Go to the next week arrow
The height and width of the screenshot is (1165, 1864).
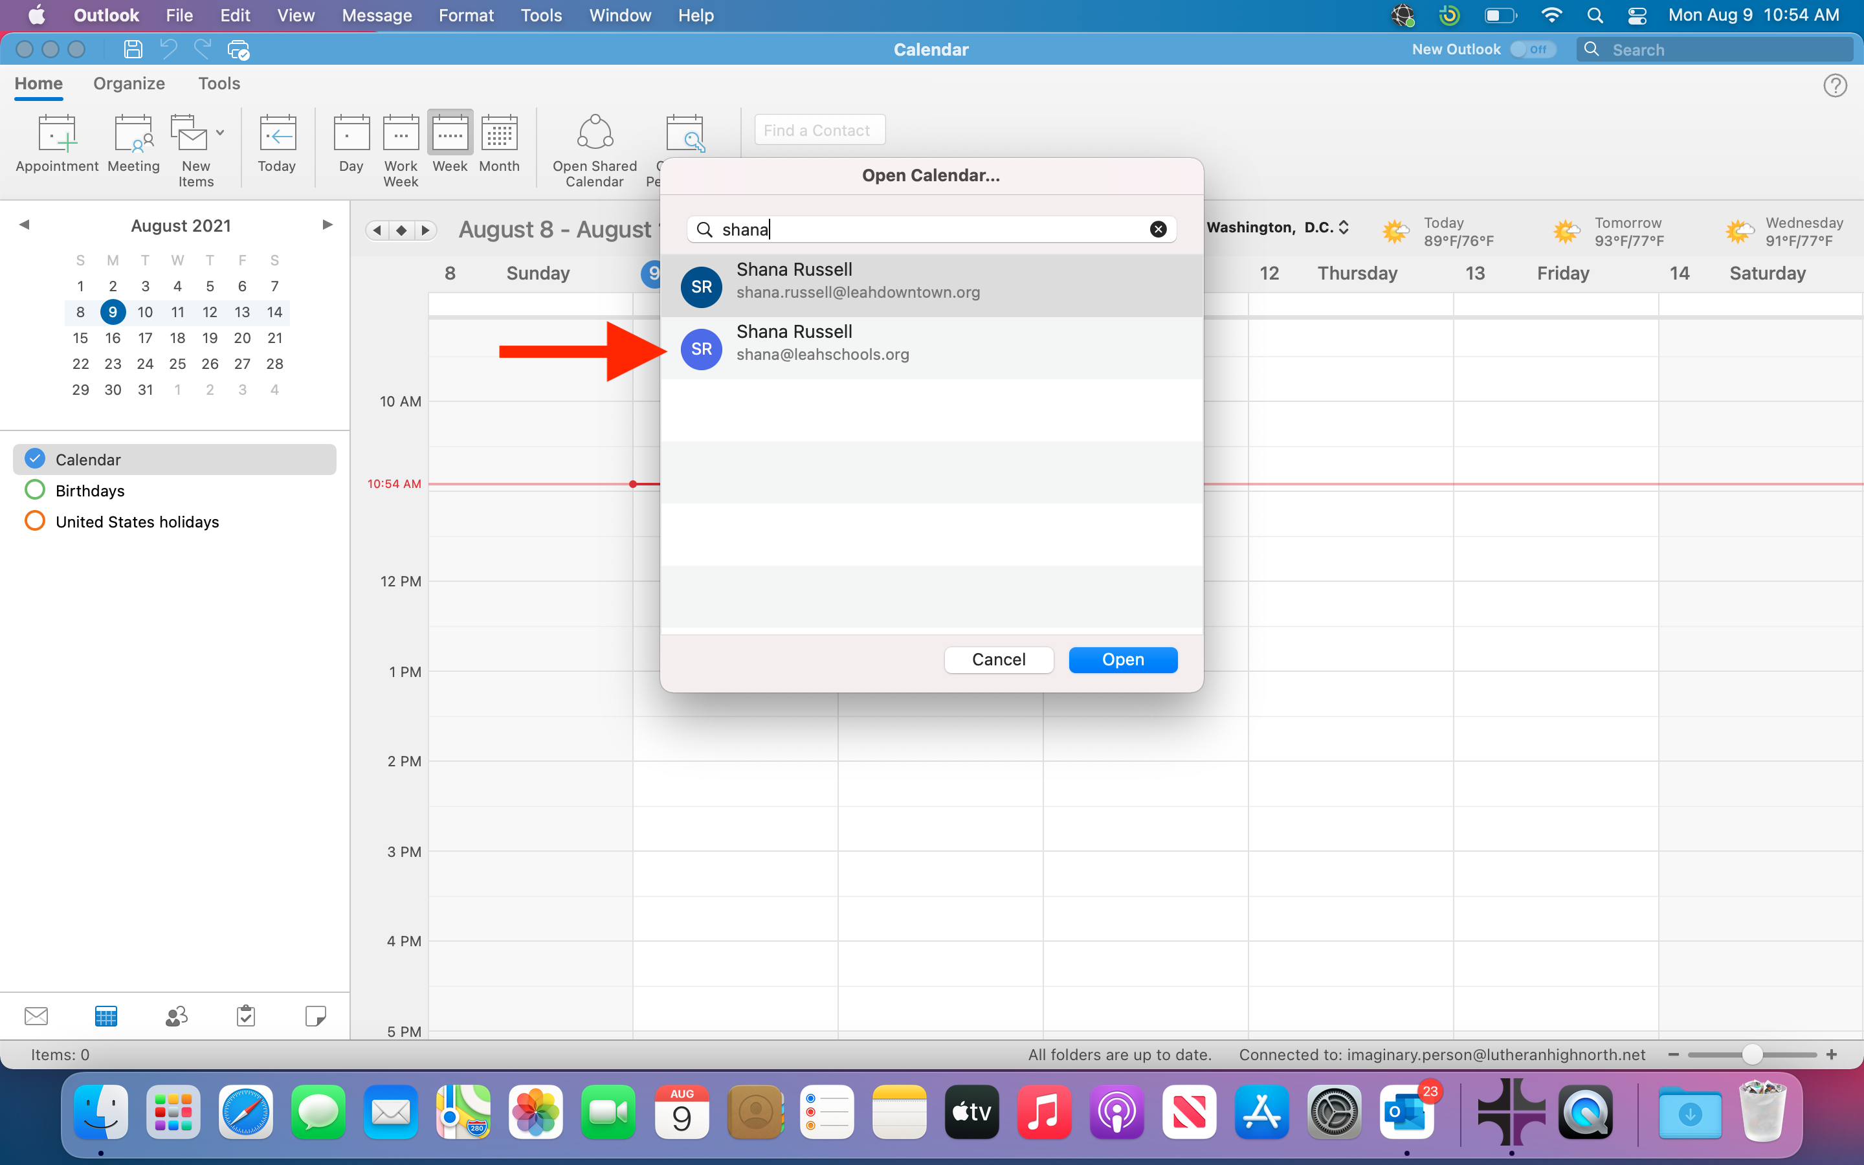[x=425, y=230]
